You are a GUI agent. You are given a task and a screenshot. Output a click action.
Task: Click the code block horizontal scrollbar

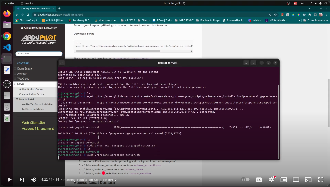tap(118, 51)
